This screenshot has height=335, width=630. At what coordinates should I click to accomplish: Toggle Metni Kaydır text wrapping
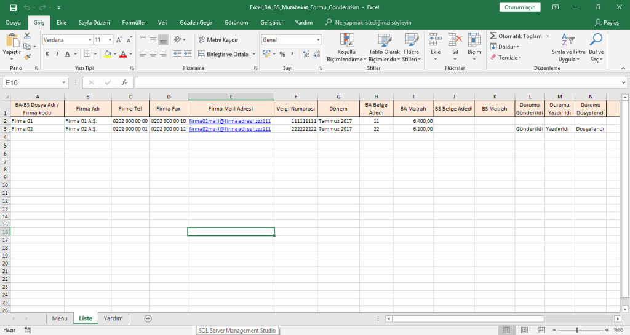[219, 40]
